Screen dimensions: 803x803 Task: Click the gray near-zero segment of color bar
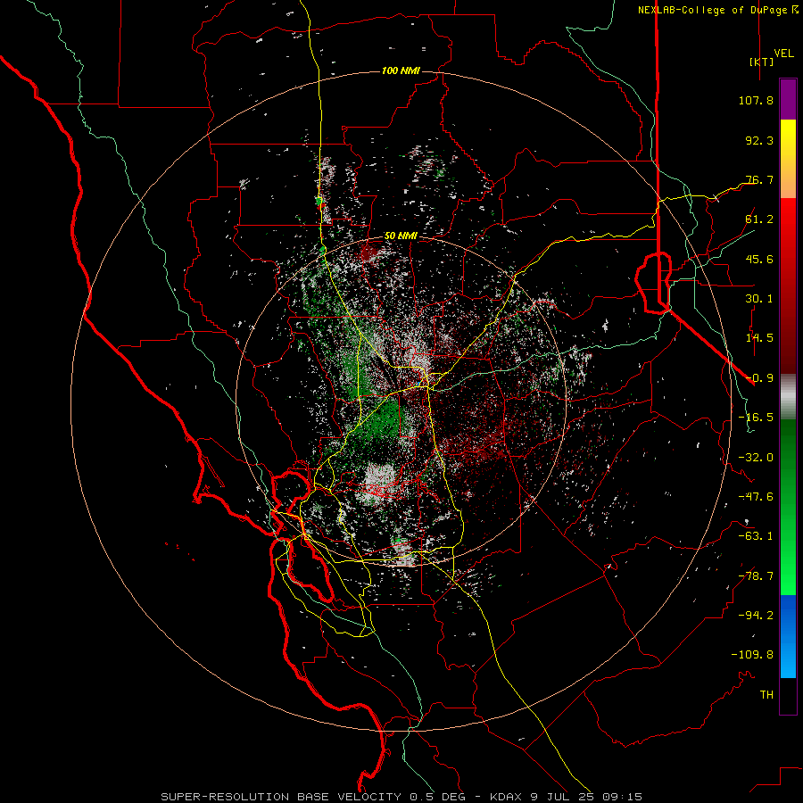pos(788,397)
